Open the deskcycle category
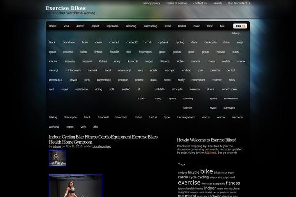 coord(210,42)
